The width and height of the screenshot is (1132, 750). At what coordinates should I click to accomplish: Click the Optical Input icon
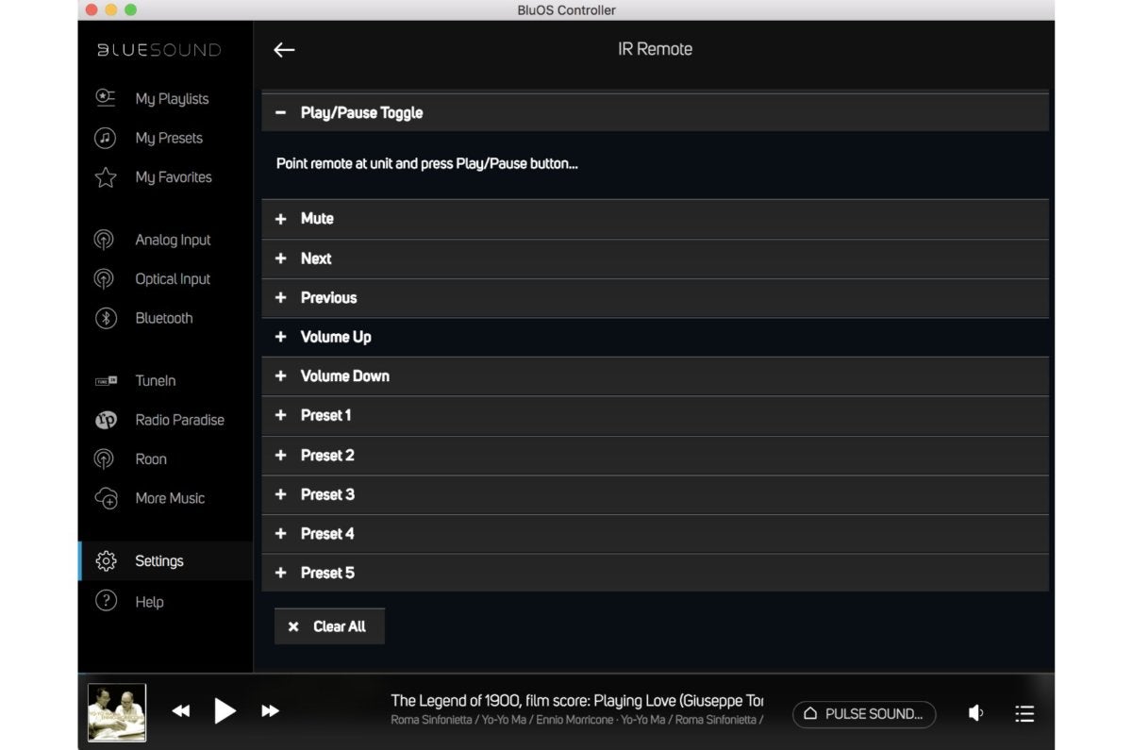pyautogui.click(x=105, y=279)
